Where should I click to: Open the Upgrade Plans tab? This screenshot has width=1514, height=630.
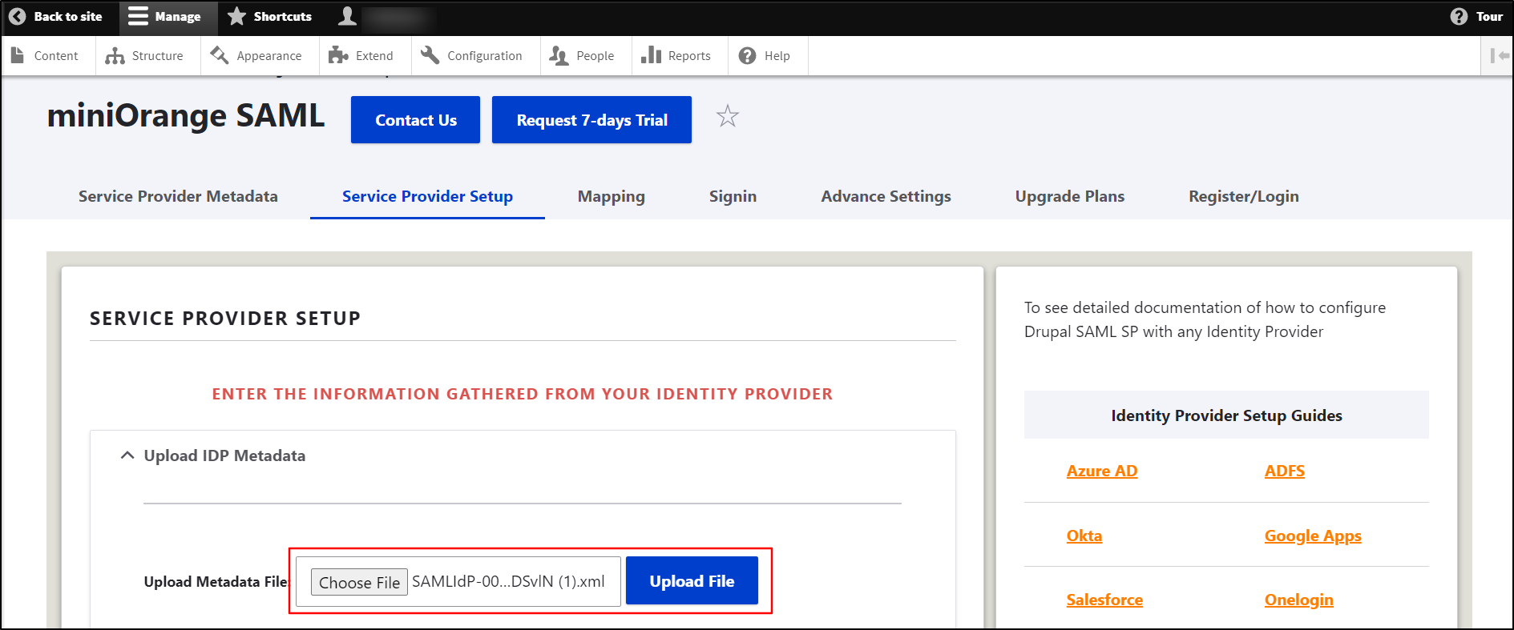1069,196
